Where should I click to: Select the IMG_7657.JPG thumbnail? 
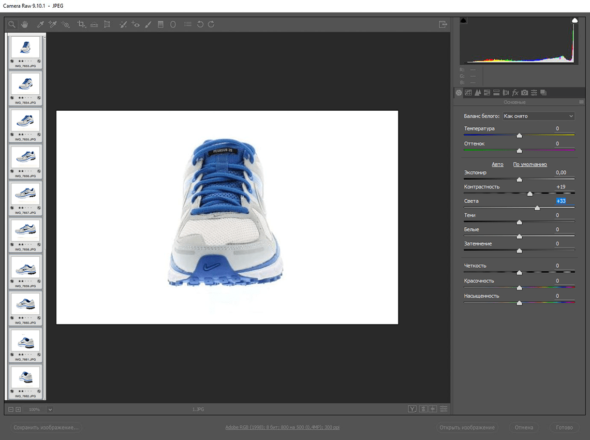click(x=25, y=193)
